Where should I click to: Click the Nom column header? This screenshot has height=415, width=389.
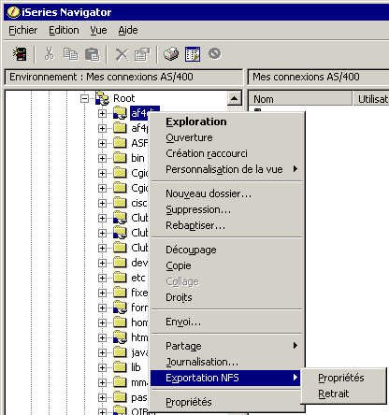pos(300,99)
